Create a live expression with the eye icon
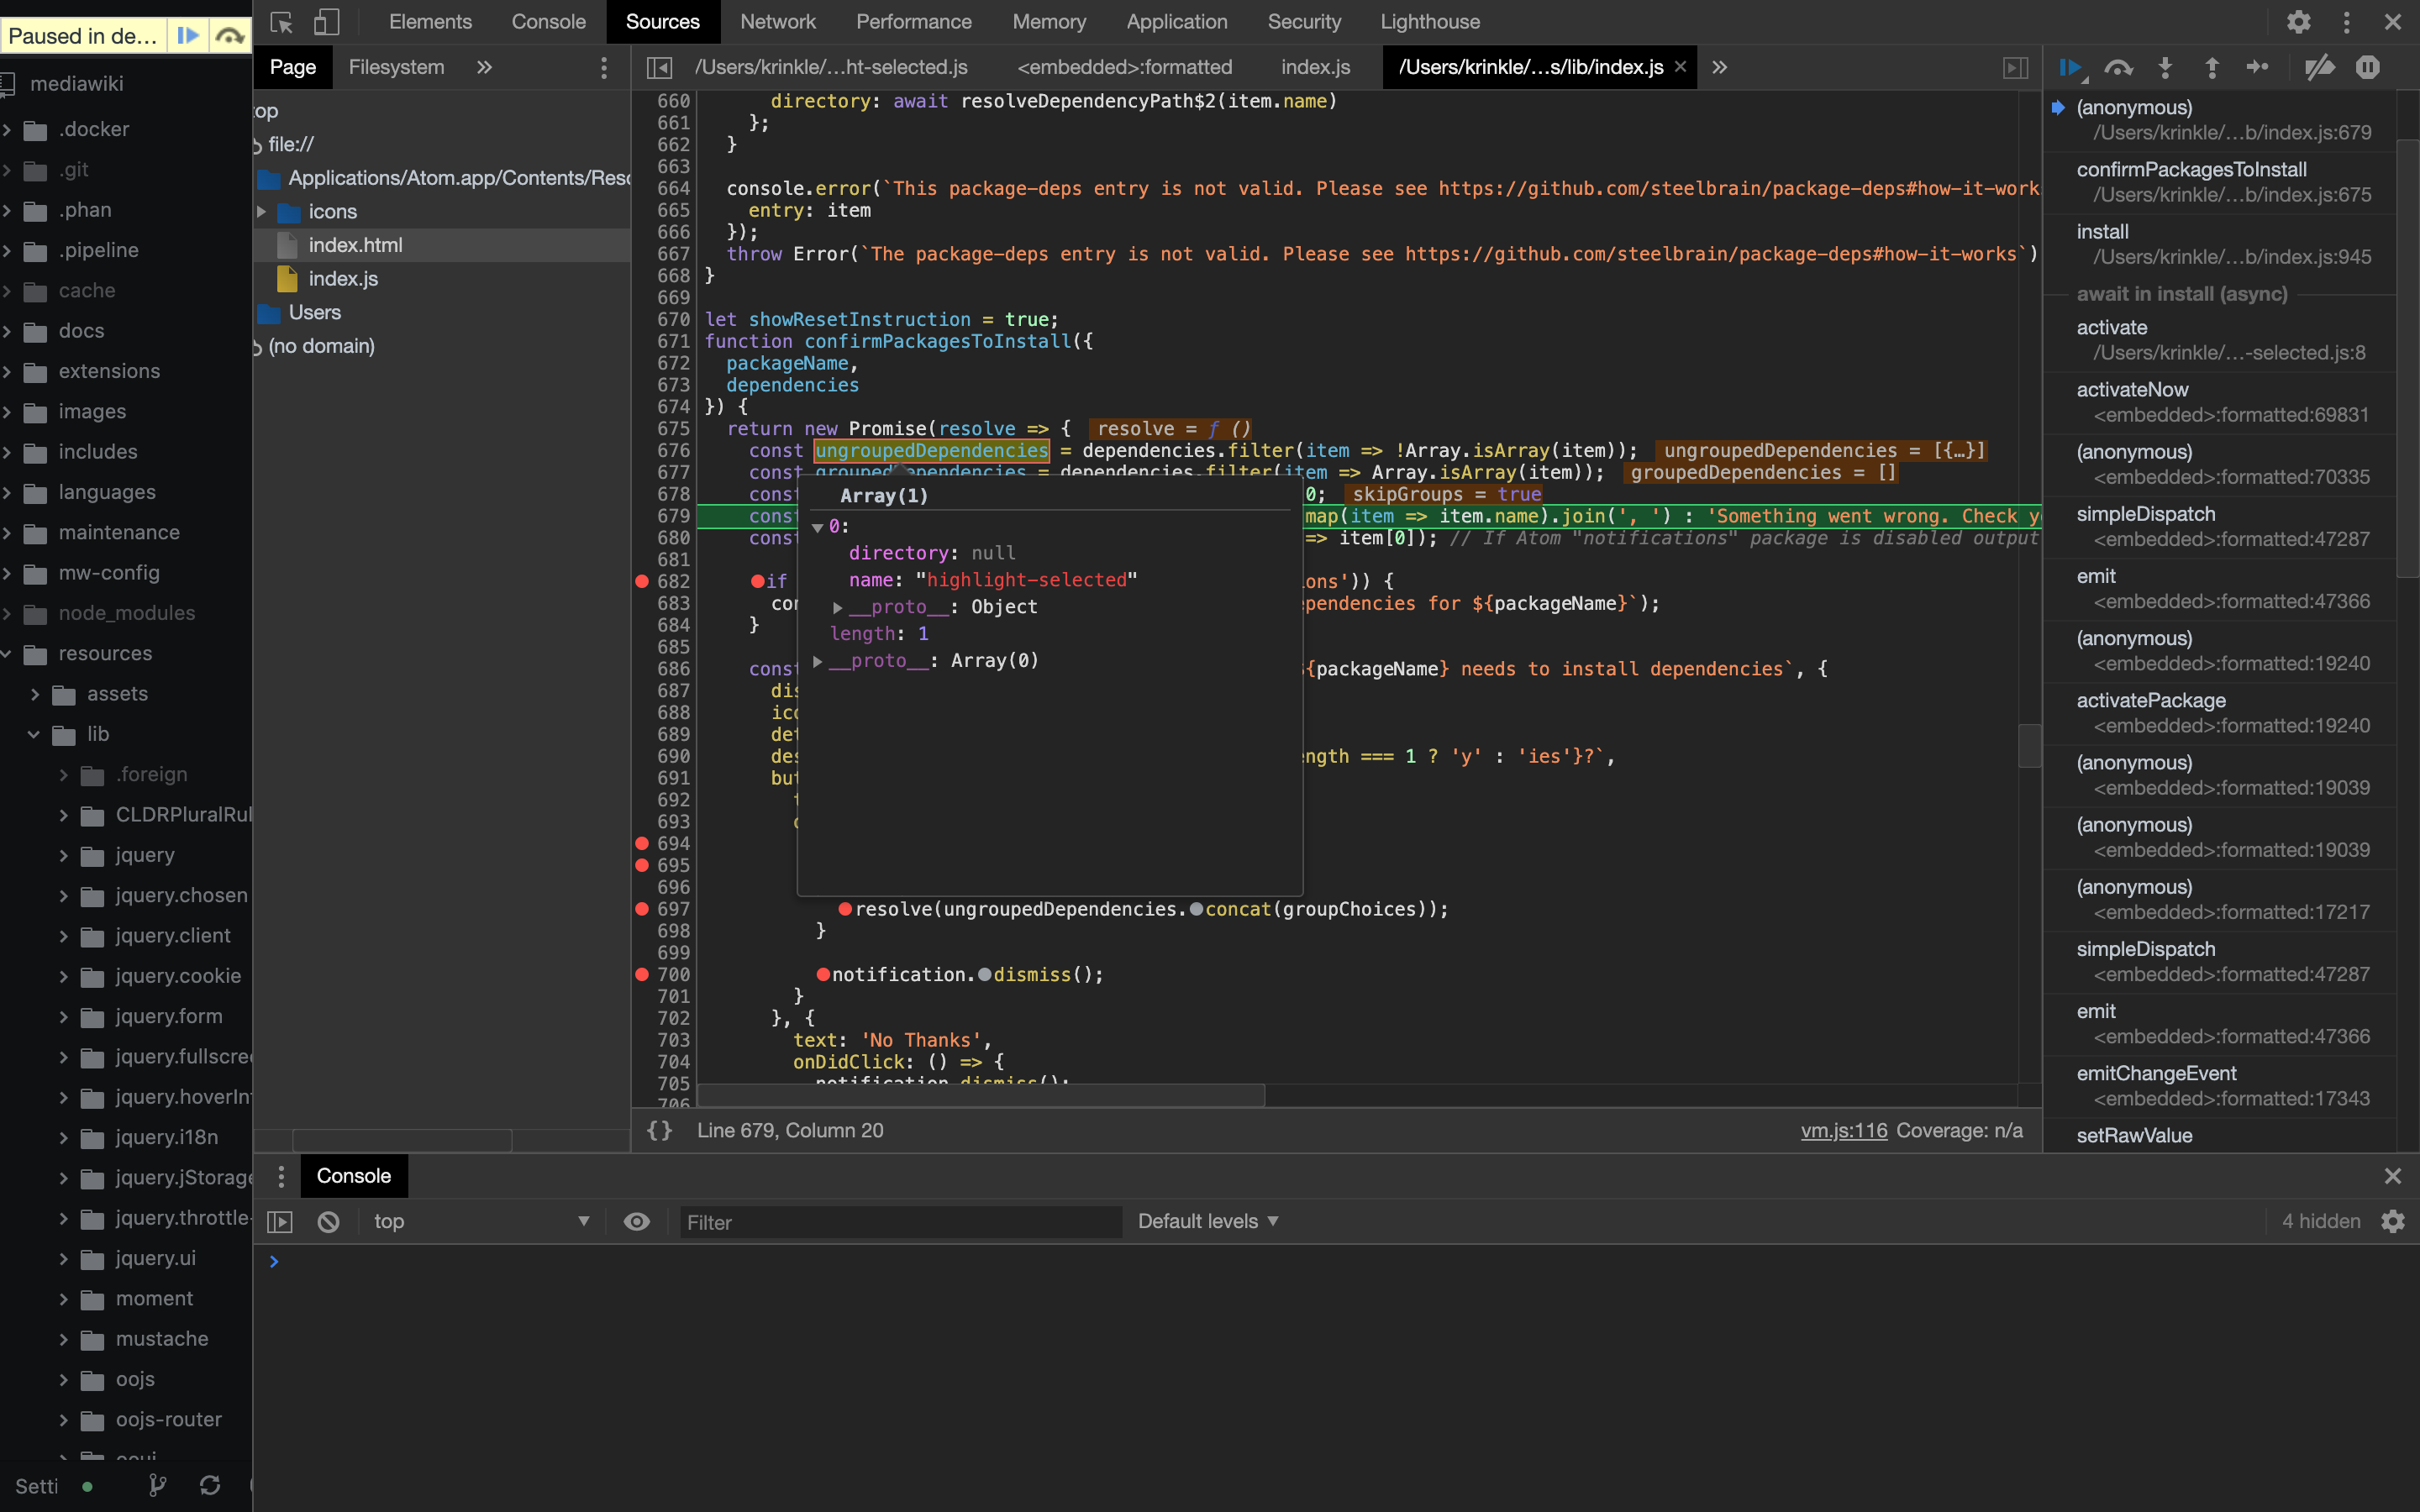The image size is (2420, 1512). (637, 1221)
